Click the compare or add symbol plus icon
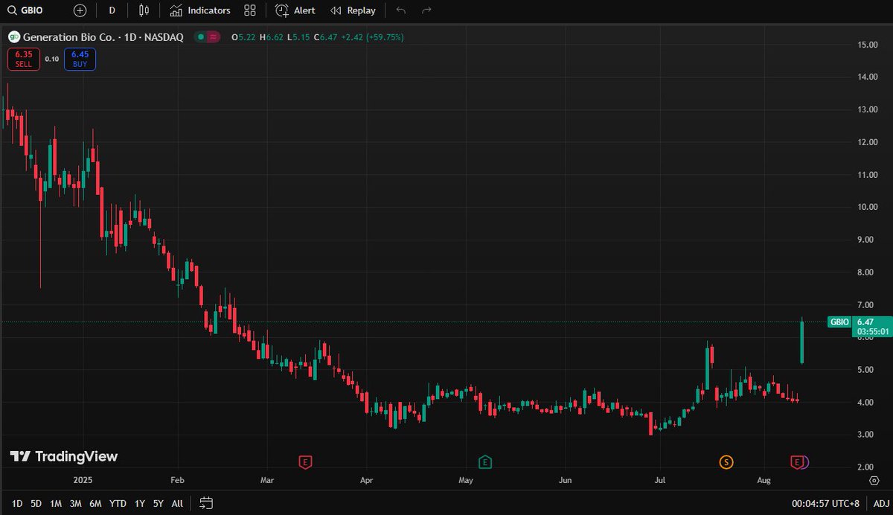The width and height of the screenshot is (893, 515). click(80, 10)
